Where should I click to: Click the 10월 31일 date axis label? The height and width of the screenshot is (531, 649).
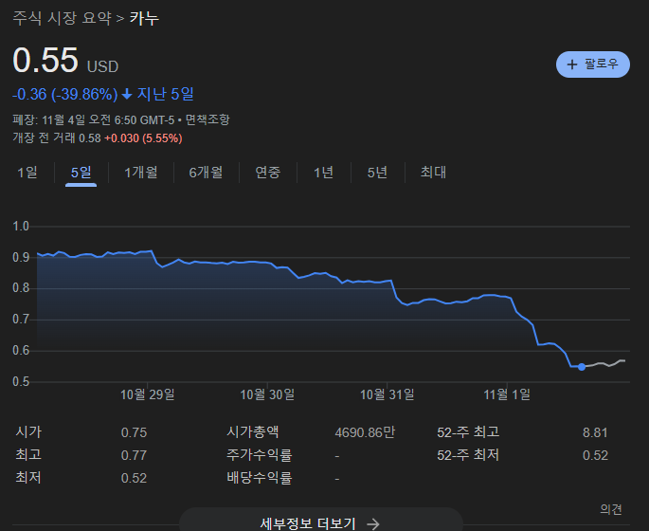pyautogui.click(x=387, y=394)
